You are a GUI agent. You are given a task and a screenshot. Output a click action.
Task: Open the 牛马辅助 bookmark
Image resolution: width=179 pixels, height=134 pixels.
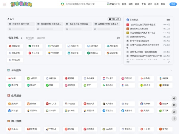(x=54, y=53)
